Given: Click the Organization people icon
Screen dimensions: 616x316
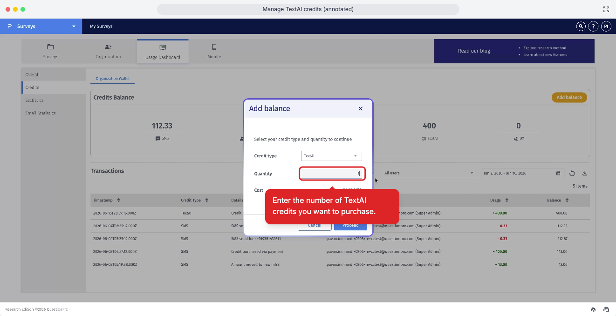Looking at the screenshot, I should [108, 47].
